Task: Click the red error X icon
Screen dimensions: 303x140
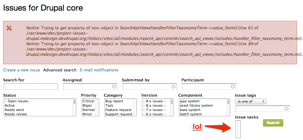Action: pyautogui.click(x=9, y=28)
